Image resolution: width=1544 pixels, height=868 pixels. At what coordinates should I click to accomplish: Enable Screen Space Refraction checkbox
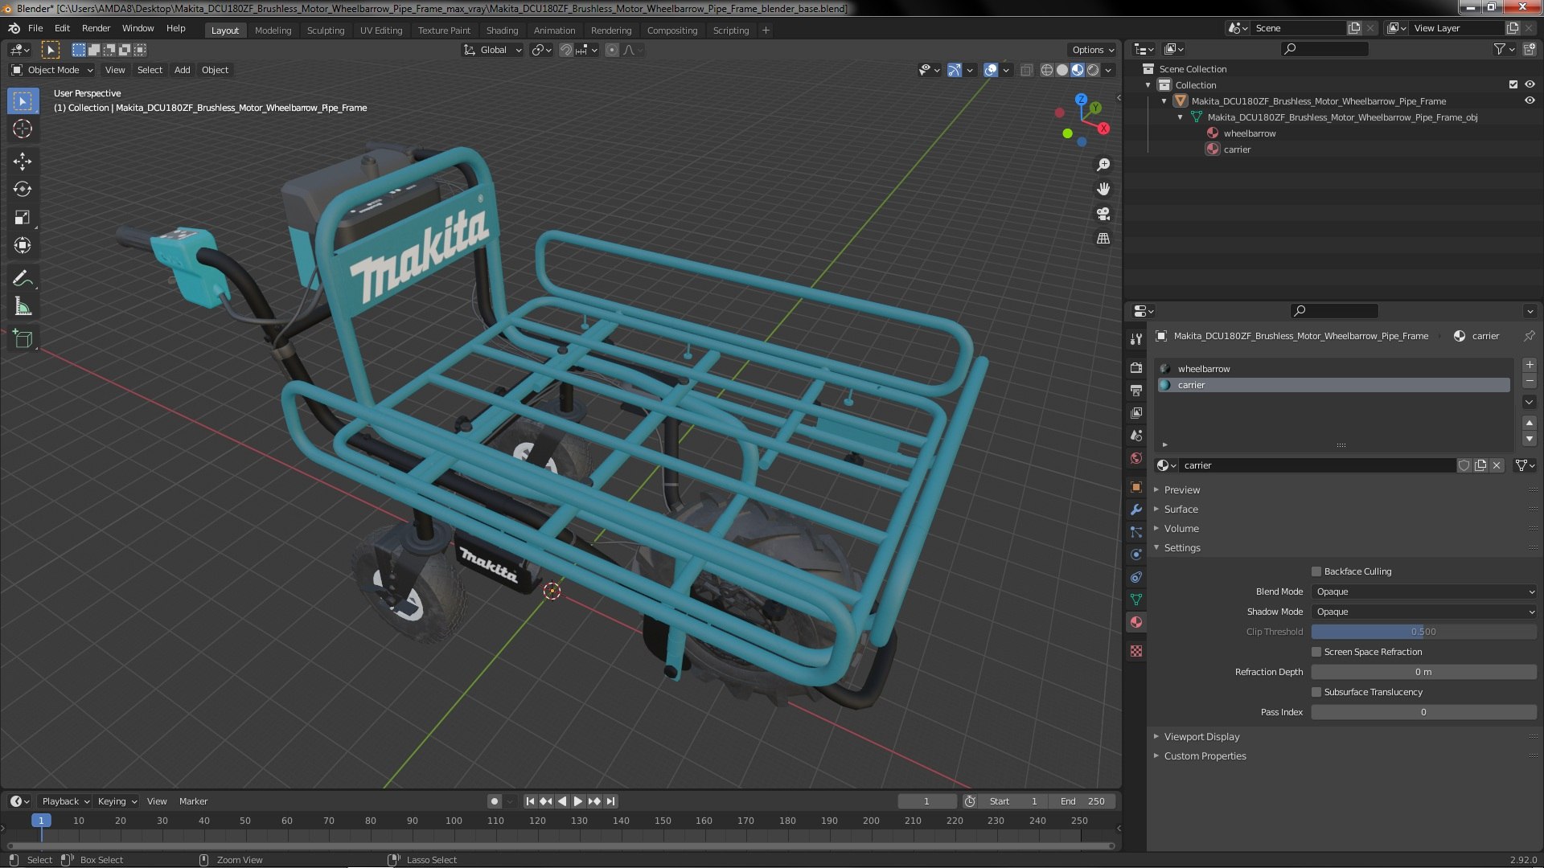[1316, 652]
